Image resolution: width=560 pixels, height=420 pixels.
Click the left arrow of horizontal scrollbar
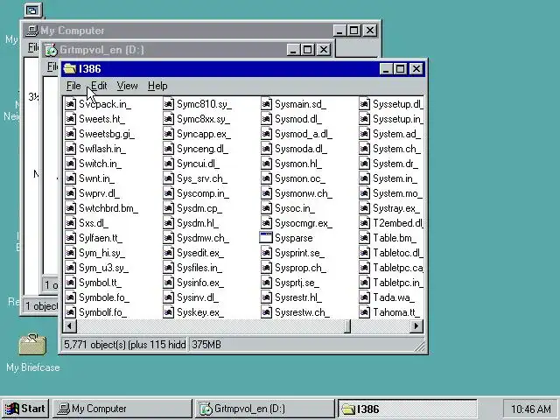69,325
